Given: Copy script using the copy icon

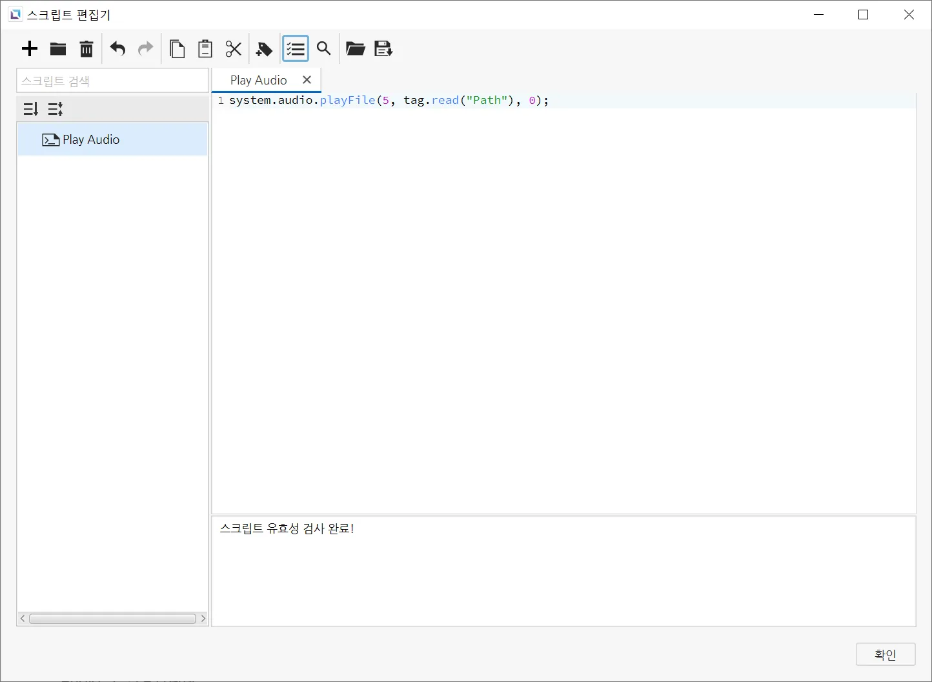Looking at the screenshot, I should (177, 49).
